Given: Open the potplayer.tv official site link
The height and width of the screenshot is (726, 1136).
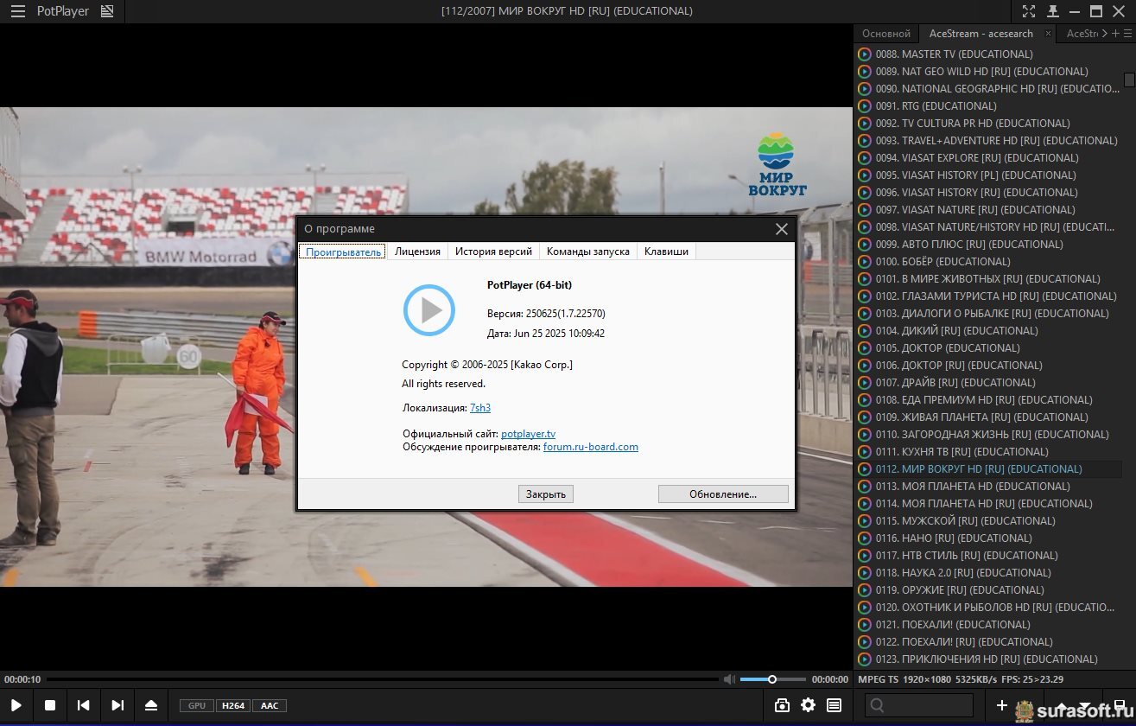Looking at the screenshot, I should click(x=528, y=434).
